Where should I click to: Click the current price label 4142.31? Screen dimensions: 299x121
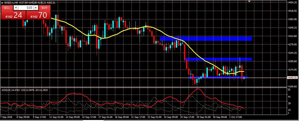click(x=292, y=78)
